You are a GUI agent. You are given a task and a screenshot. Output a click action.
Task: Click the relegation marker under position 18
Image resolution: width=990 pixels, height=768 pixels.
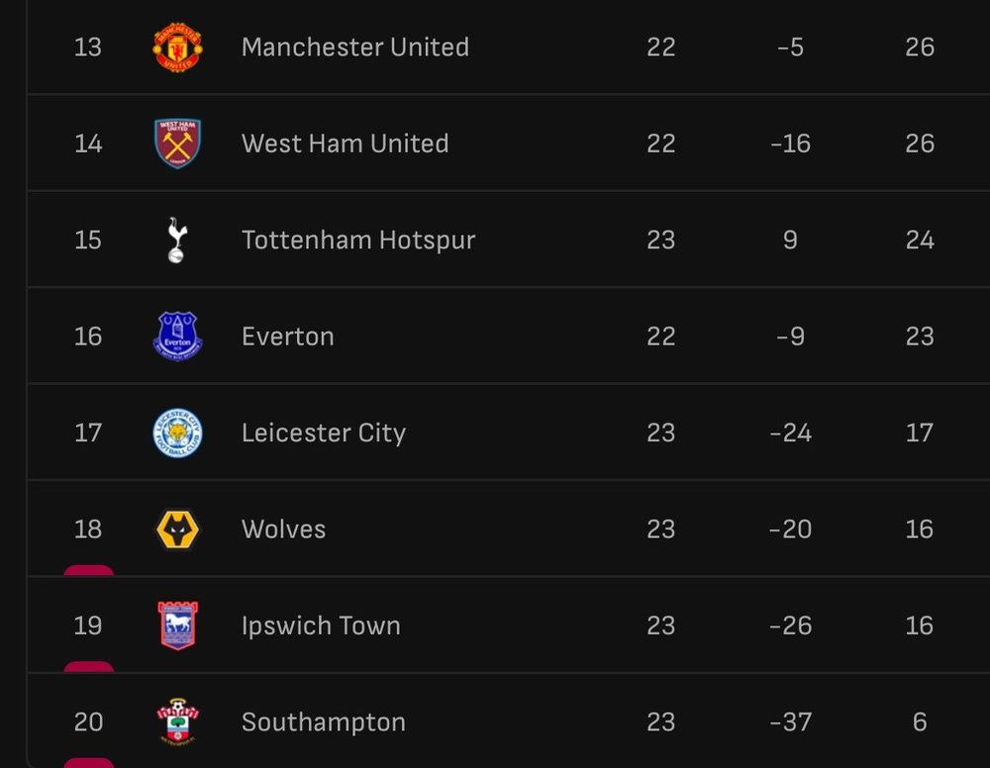(x=89, y=570)
